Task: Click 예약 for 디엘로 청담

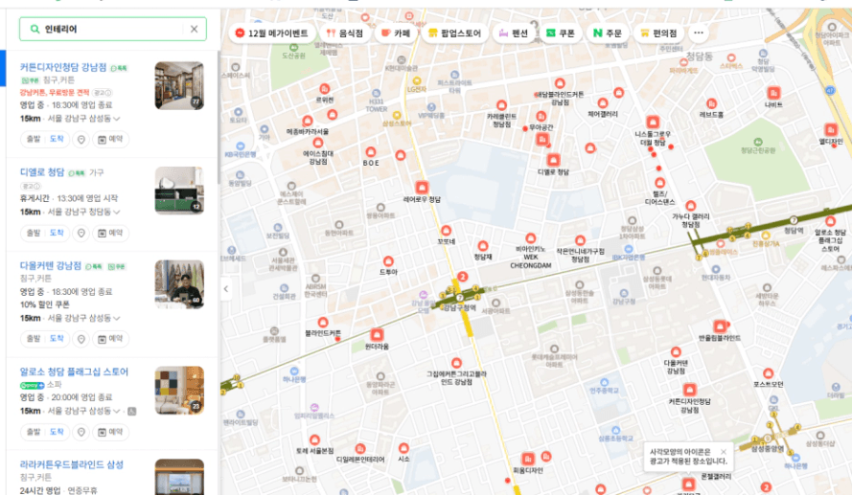Action: pyautogui.click(x=110, y=233)
